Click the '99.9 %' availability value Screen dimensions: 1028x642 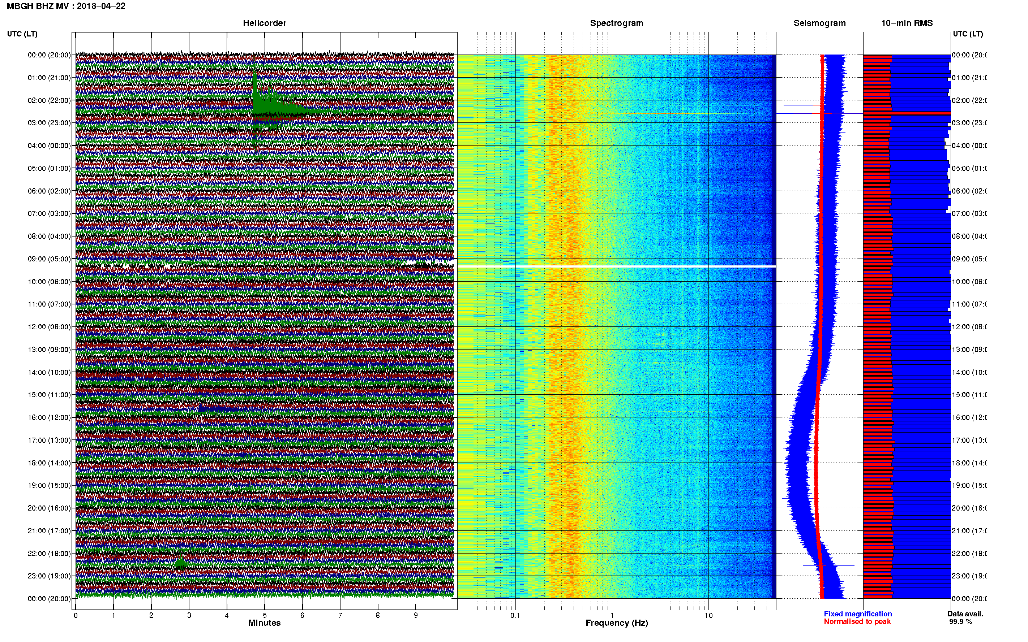click(960, 622)
